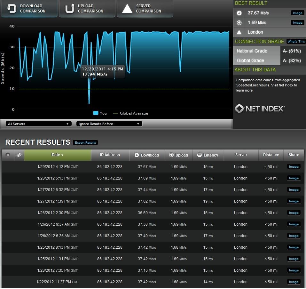Select the 37.09 Mb/s download value
The width and height of the screenshot is (306, 289).
pos(147,178)
